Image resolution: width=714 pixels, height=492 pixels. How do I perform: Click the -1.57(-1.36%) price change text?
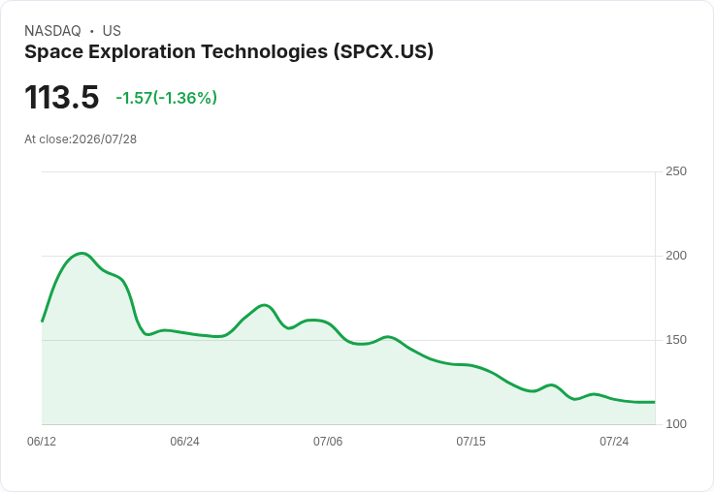(x=166, y=98)
